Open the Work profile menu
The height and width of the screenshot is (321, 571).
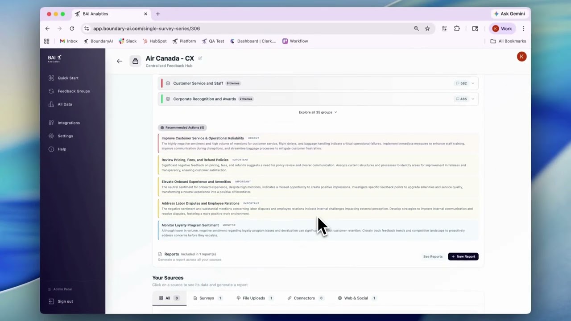pos(502,29)
